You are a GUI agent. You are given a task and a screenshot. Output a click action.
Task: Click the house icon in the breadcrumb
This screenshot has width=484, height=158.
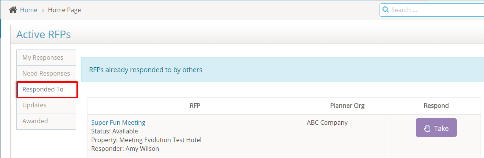[13, 10]
